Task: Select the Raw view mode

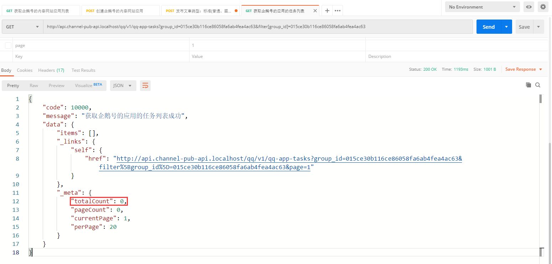Action: 34,86
